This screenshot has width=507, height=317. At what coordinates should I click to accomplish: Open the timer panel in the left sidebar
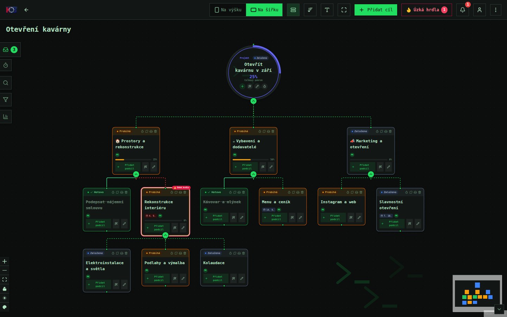6,66
